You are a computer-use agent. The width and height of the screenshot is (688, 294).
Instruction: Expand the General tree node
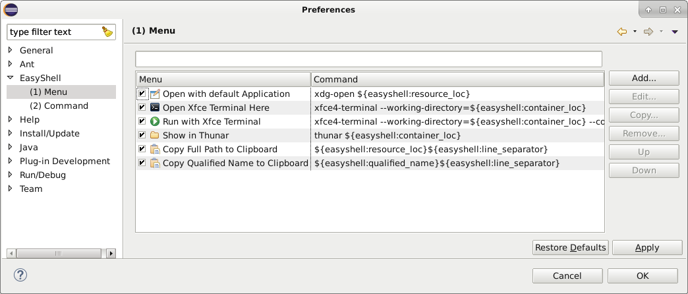pyautogui.click(x=11, y=50)
